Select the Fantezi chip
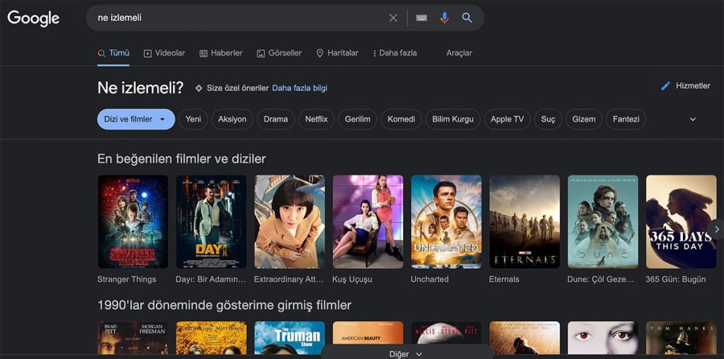The height and width of the screenshot is (359, 724). point(626,119)
